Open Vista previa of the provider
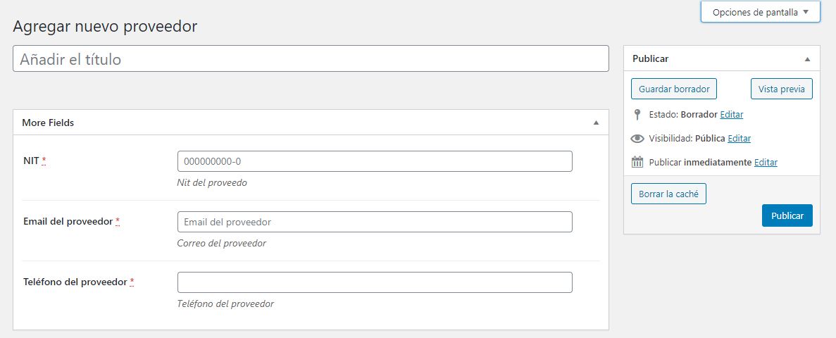Viewport: 836px width, 338px height. (782, 89)
